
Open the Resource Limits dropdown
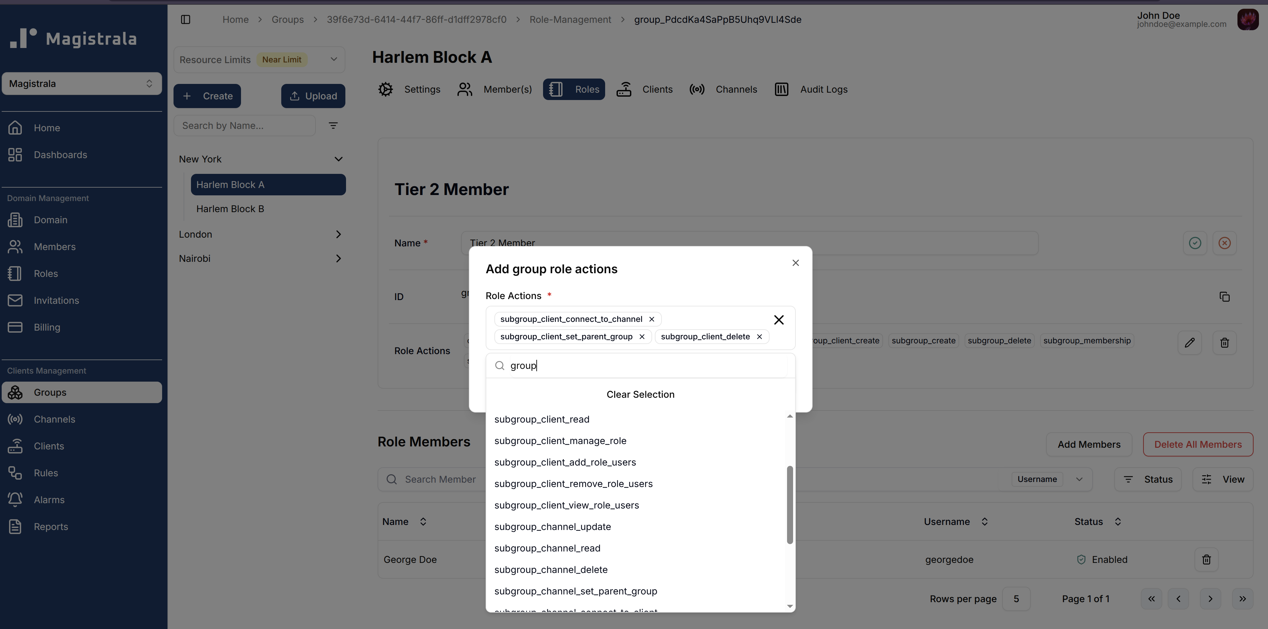pos(333,59)
